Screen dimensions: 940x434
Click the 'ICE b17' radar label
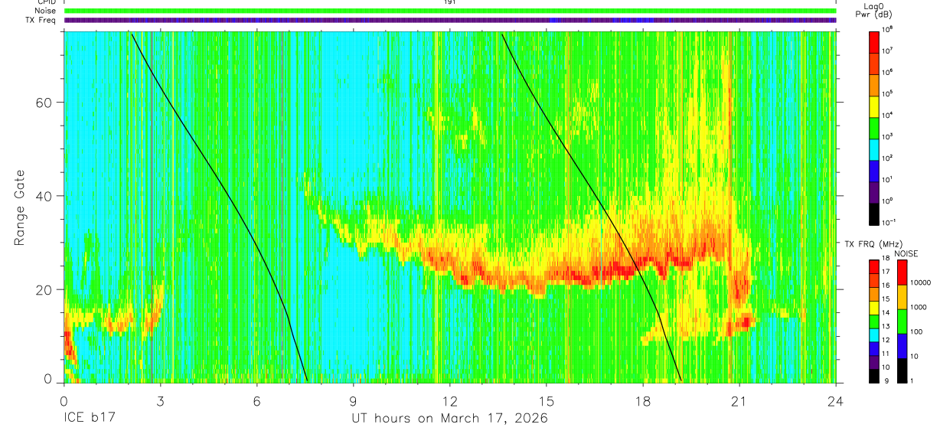tap(89, 419)
